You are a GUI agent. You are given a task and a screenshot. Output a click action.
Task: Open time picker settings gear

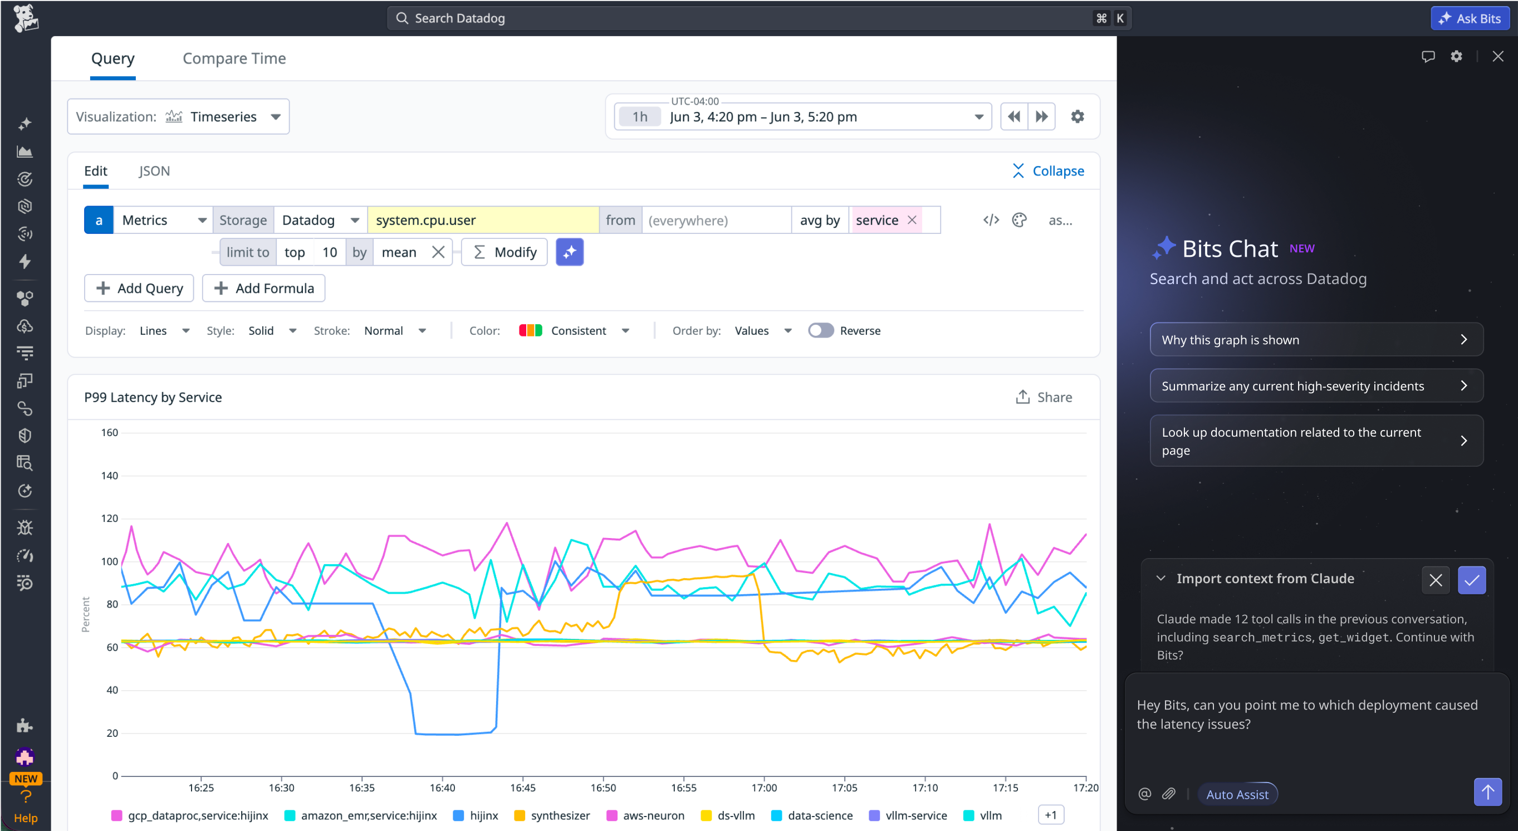[x=1077, y=117]
